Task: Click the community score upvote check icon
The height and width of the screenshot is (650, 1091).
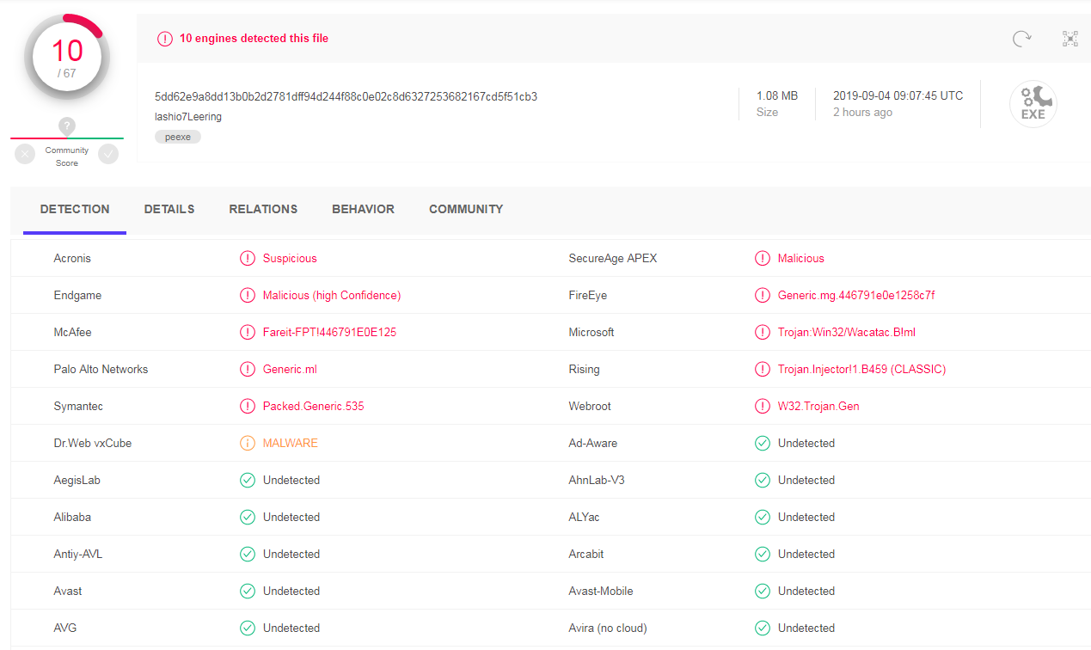Action: point(108,154)
